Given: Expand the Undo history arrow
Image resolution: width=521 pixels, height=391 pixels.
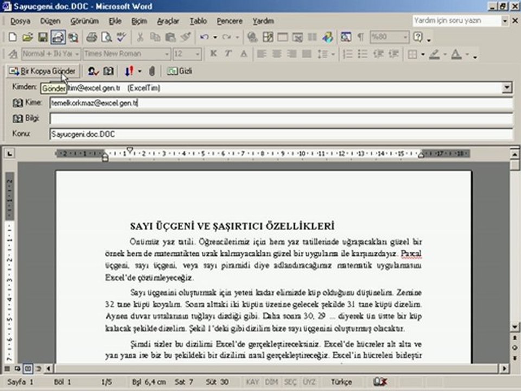Looking at the screenshot, I should pos(215,37).
